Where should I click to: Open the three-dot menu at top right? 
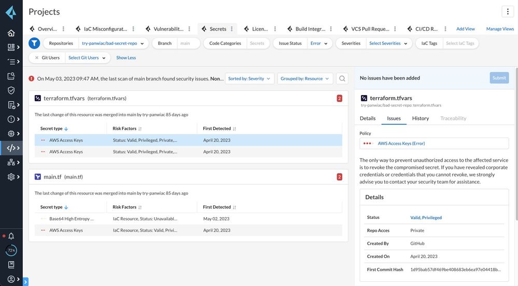click(x=507, y=12)
